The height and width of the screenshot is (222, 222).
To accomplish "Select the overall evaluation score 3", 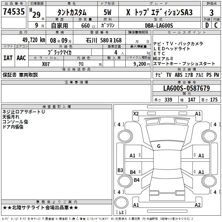I will (x=211, y=12).
